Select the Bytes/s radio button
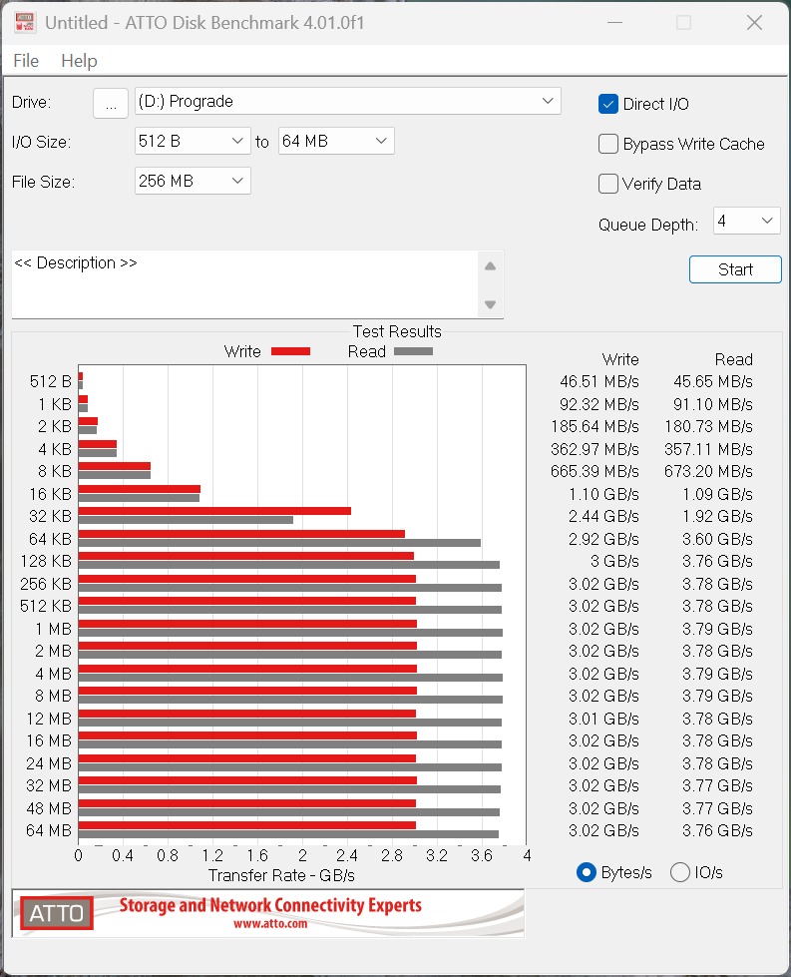Screen dimensions: 791x977 588,872
